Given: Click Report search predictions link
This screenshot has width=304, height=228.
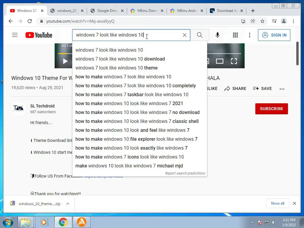Looking at the screenshot, I should pyautogui.click(x=185, y=173).
